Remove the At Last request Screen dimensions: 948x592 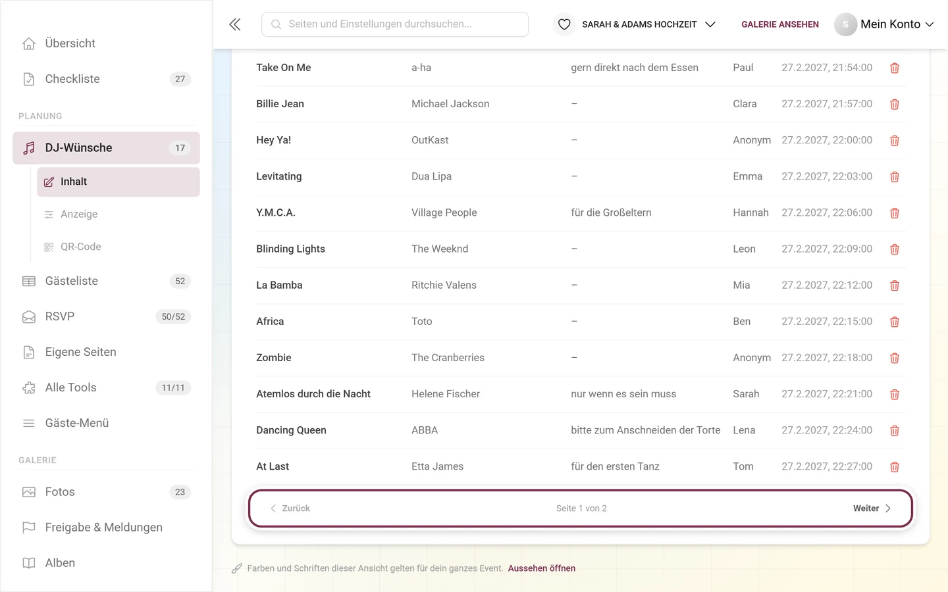895,466
